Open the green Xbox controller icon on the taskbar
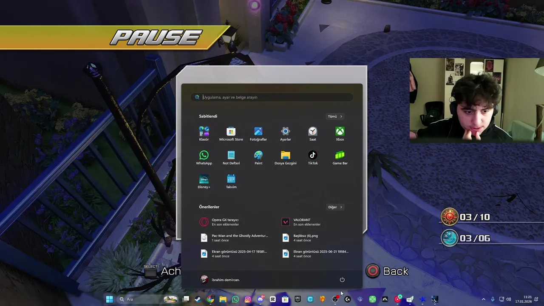Viewport: 544px width, 306px height. (372, 299)
